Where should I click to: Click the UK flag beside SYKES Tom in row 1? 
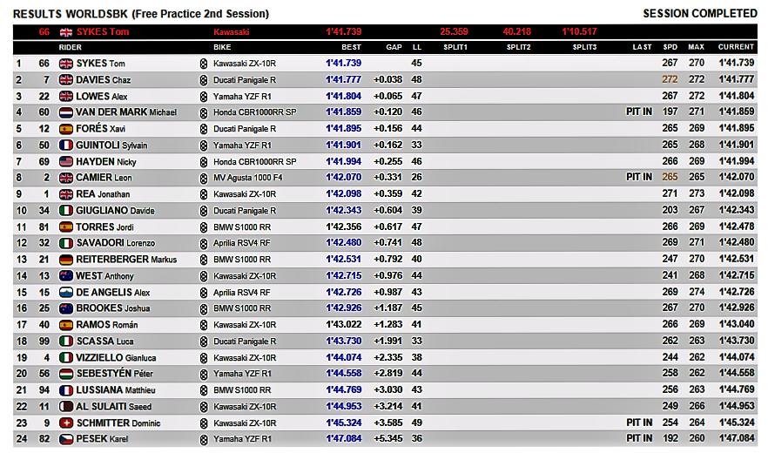tap(65, 64)
